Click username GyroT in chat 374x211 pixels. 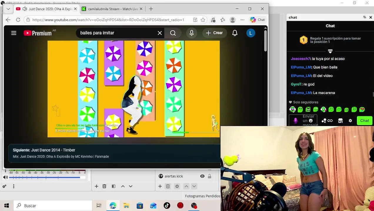click(x=296, y=84)
